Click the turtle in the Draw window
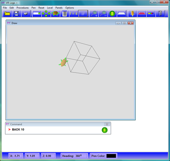The width and height of the screenshot is (170, 161). tap(63, 62)
